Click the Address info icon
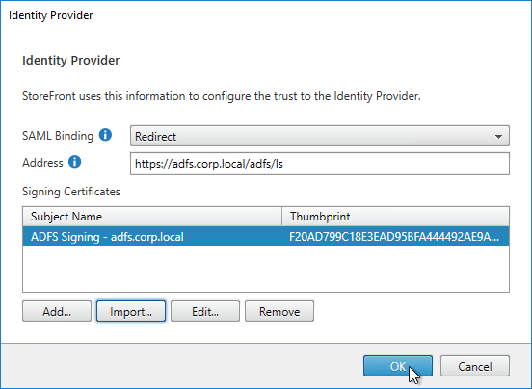Image resolution: width=532 pixels, height=389 pixels. [74, 162]
